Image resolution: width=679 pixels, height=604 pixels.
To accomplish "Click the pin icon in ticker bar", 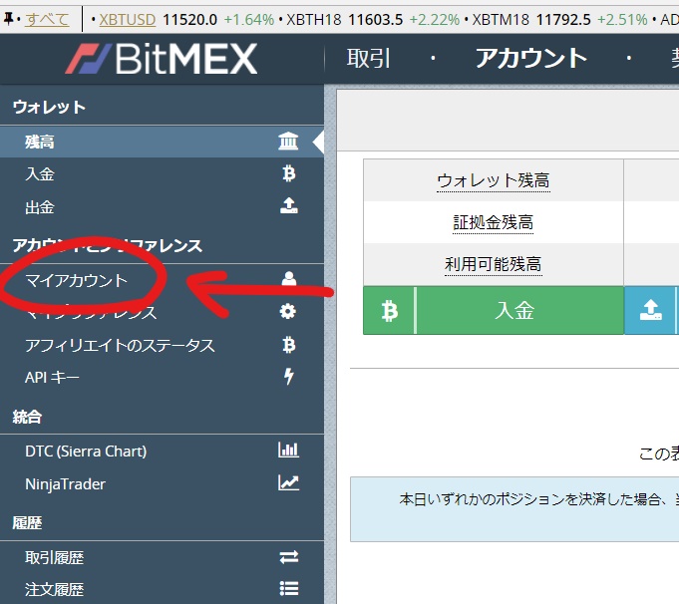I will click(x=8, y=19).
